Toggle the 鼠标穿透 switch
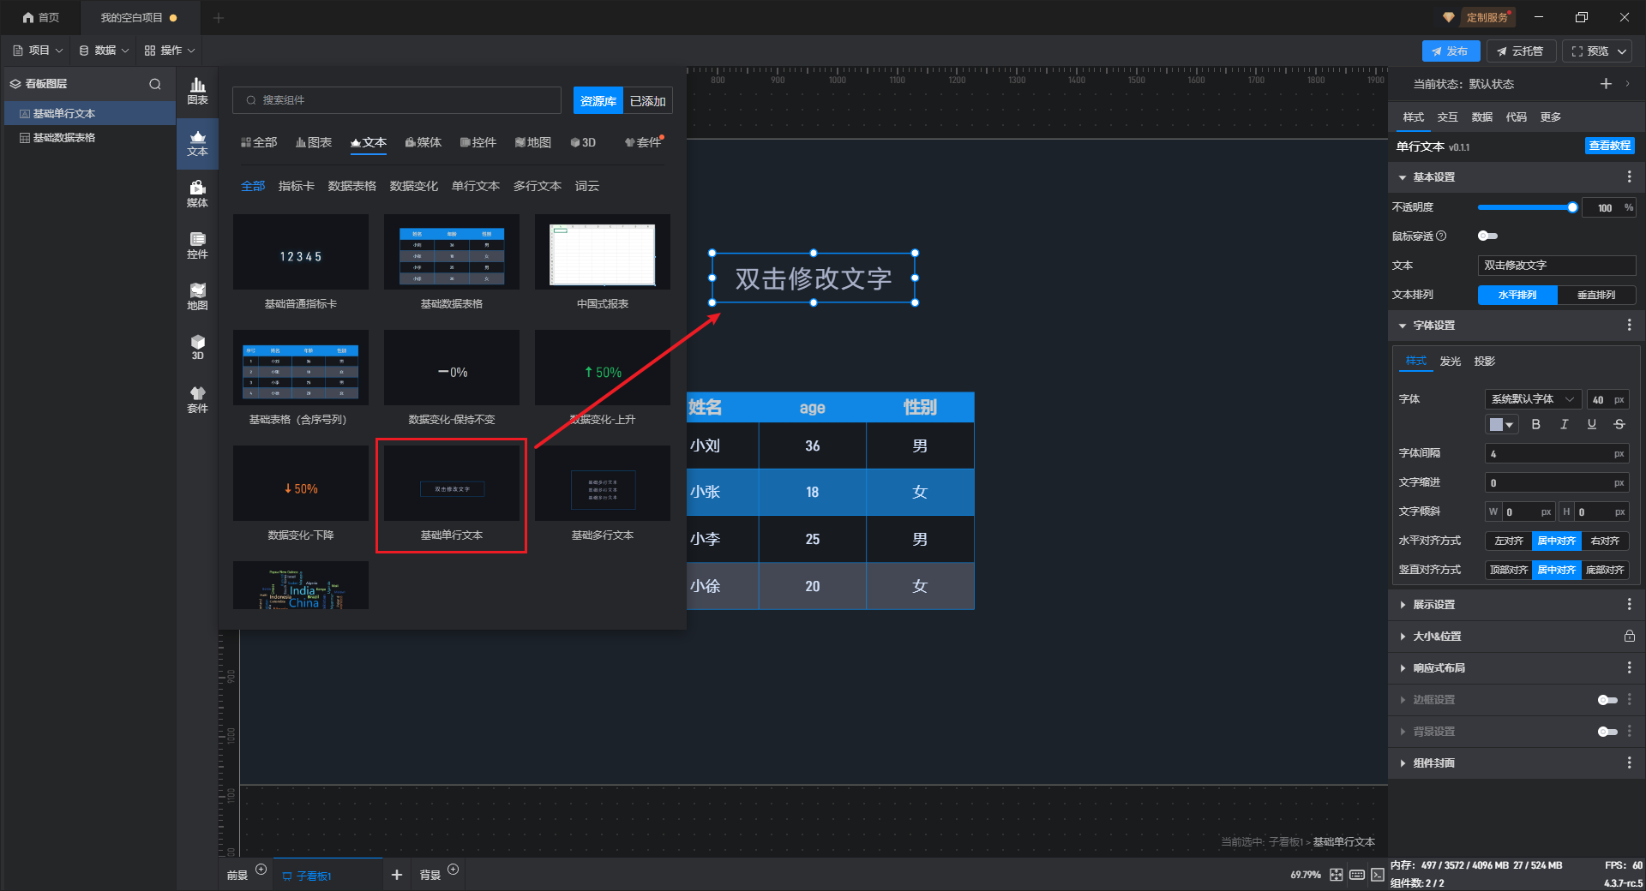 tap(1487, 236)
